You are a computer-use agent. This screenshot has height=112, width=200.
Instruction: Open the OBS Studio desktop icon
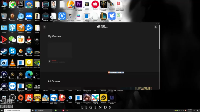[x=12, y=98]
